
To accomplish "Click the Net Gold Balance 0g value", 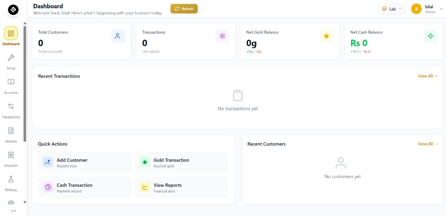I will coord(251,43).
